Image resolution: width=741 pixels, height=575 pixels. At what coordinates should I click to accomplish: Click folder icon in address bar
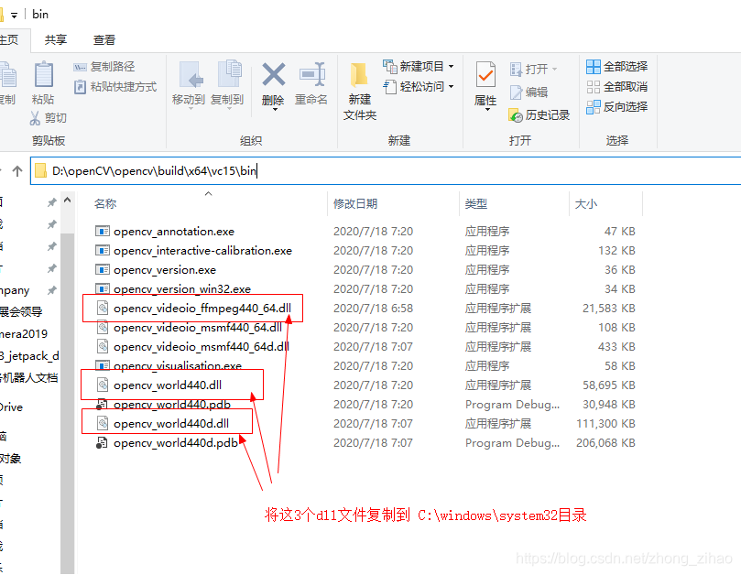click(41, 171)
